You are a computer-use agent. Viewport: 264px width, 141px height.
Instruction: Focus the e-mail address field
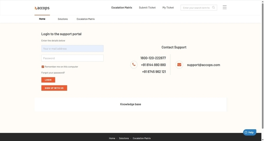72,49
